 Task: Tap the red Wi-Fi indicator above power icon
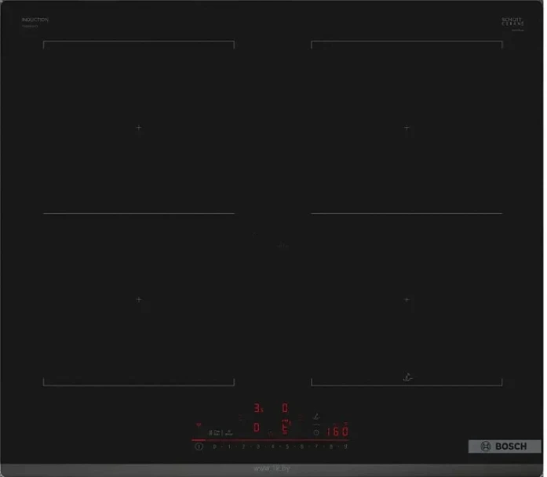pyautogui.click(x=199, y=425)
